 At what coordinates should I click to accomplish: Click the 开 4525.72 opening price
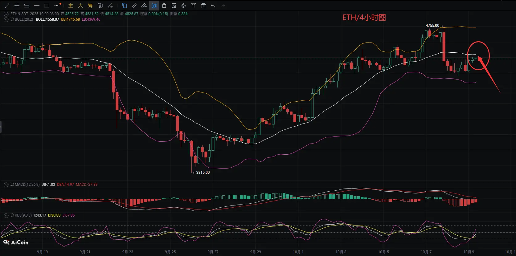click(x=70, y=14)
